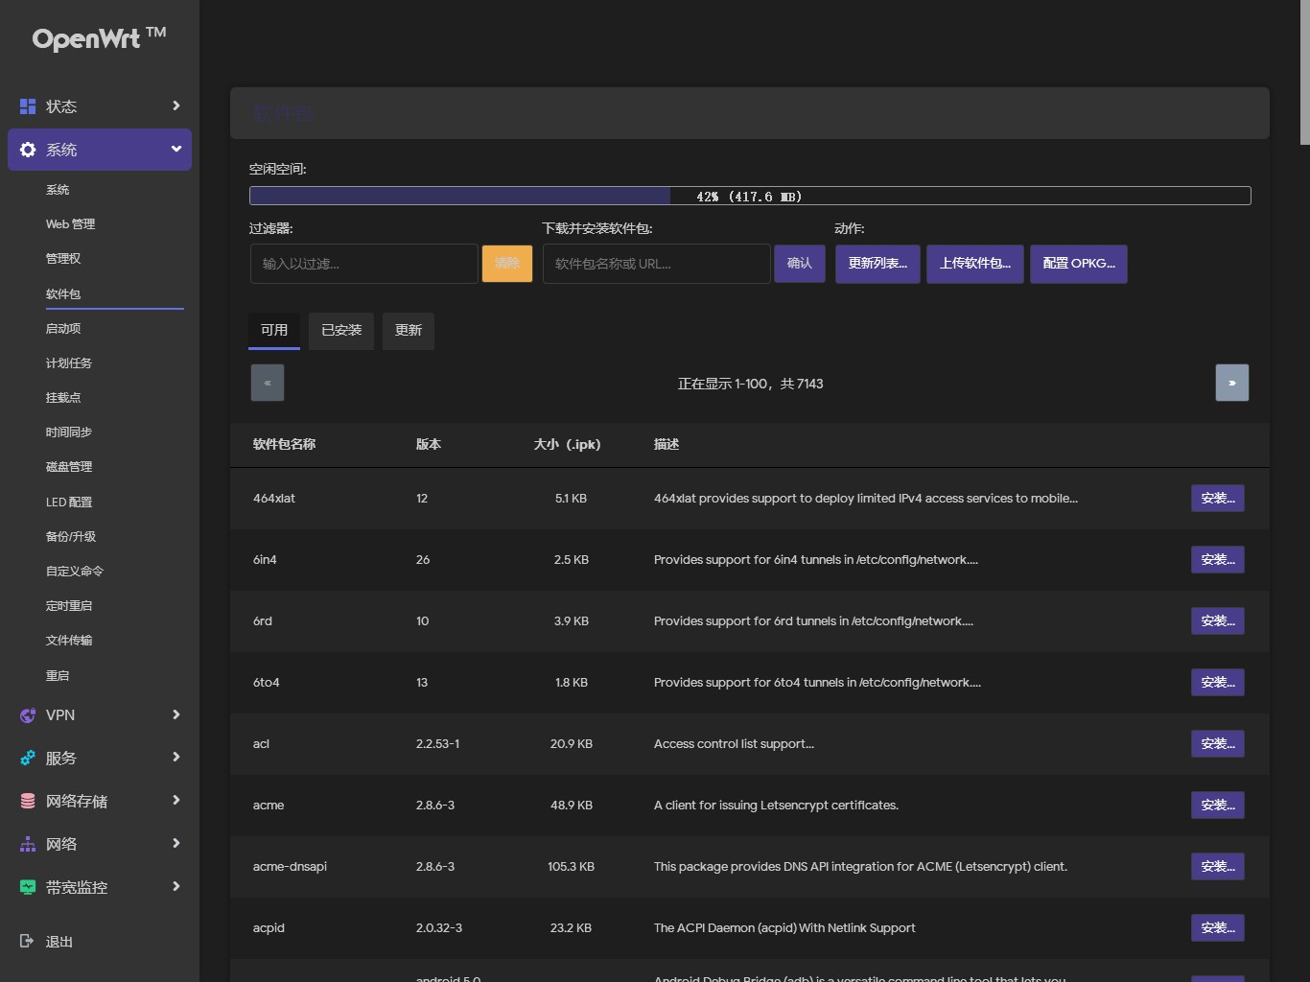Click the VPN icon in sidebar
This screenshot has width=1310, height=982.
click(x=28, y=715)
